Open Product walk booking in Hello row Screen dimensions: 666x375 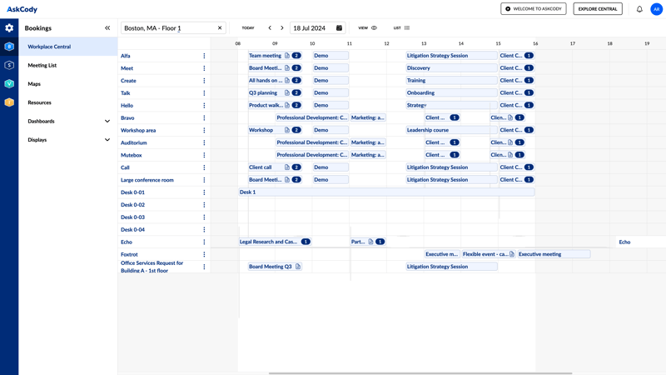275,106
